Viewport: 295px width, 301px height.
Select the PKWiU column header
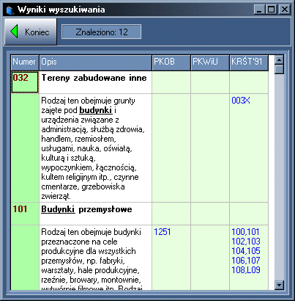point(210,62)
